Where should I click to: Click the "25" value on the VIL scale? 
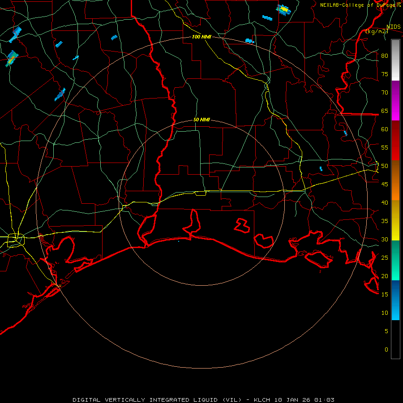[x=385, y=258]
